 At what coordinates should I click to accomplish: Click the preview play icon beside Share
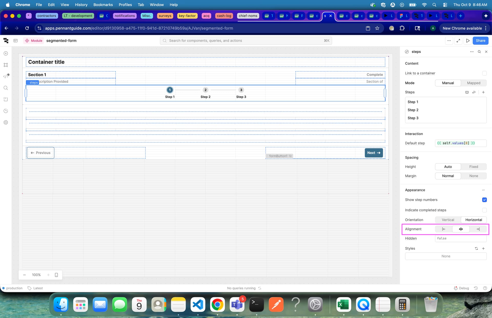coord(468,41)
